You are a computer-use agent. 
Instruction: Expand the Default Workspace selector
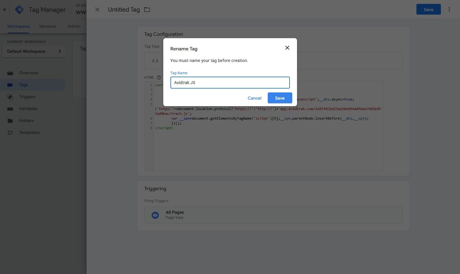click(x=34, y=51)
